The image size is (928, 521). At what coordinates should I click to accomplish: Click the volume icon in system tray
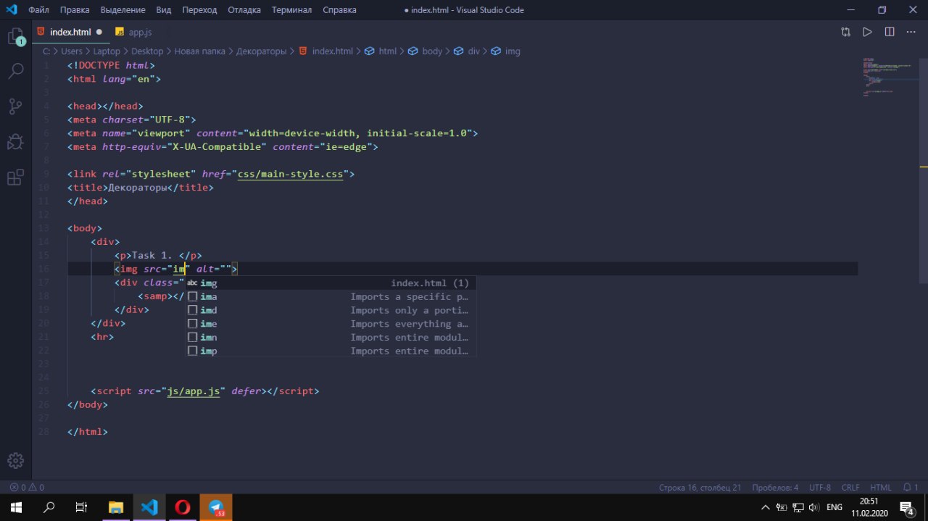click(x=813, y=507)
